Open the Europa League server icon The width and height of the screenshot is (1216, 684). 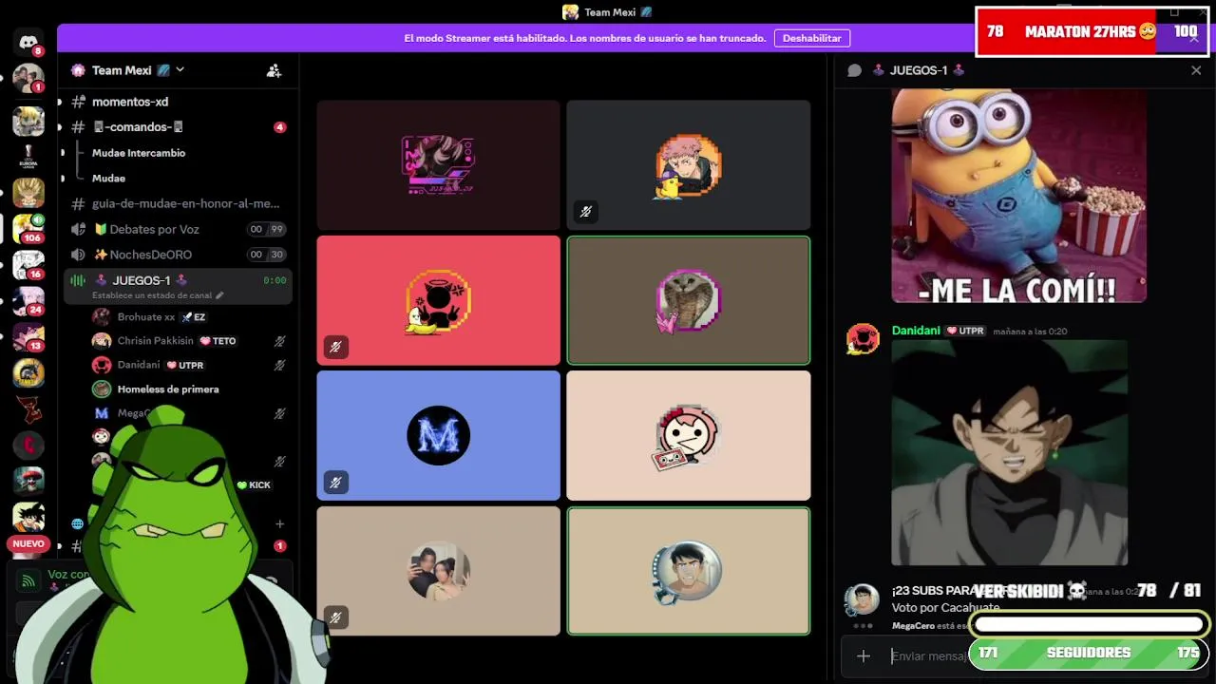pyautogui.click(x=28, y=157)
